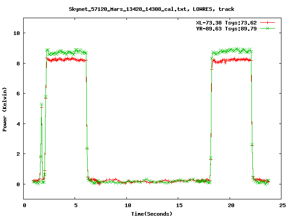Click the y-axis tick label '2'
Image resolution: width=291 pixels, height=218 pixels.
click(x=18, y=154)
